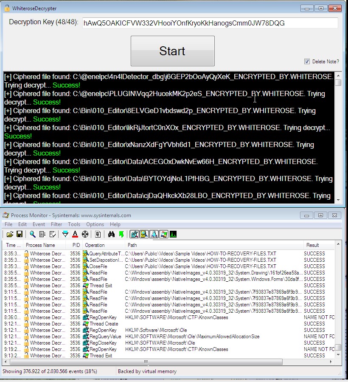Toggle Show Registry Activity

pyautogui.click(x=135, y=235)
